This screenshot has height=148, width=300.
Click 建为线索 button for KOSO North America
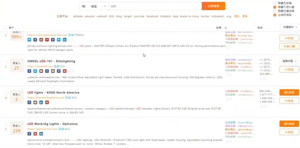click(x=289, y=92)
